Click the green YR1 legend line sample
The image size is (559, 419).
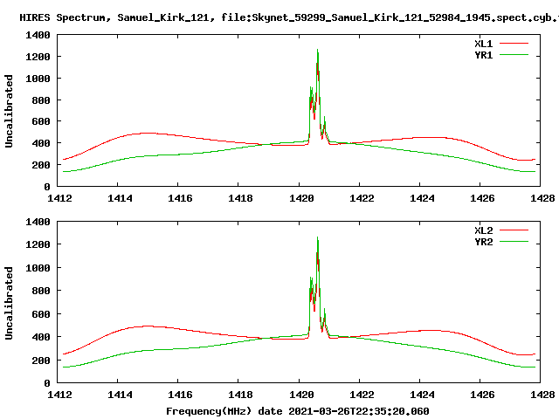(x=514, y=55)
